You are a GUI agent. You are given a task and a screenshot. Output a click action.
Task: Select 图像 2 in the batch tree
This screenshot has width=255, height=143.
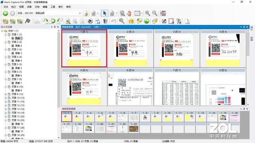19,46
